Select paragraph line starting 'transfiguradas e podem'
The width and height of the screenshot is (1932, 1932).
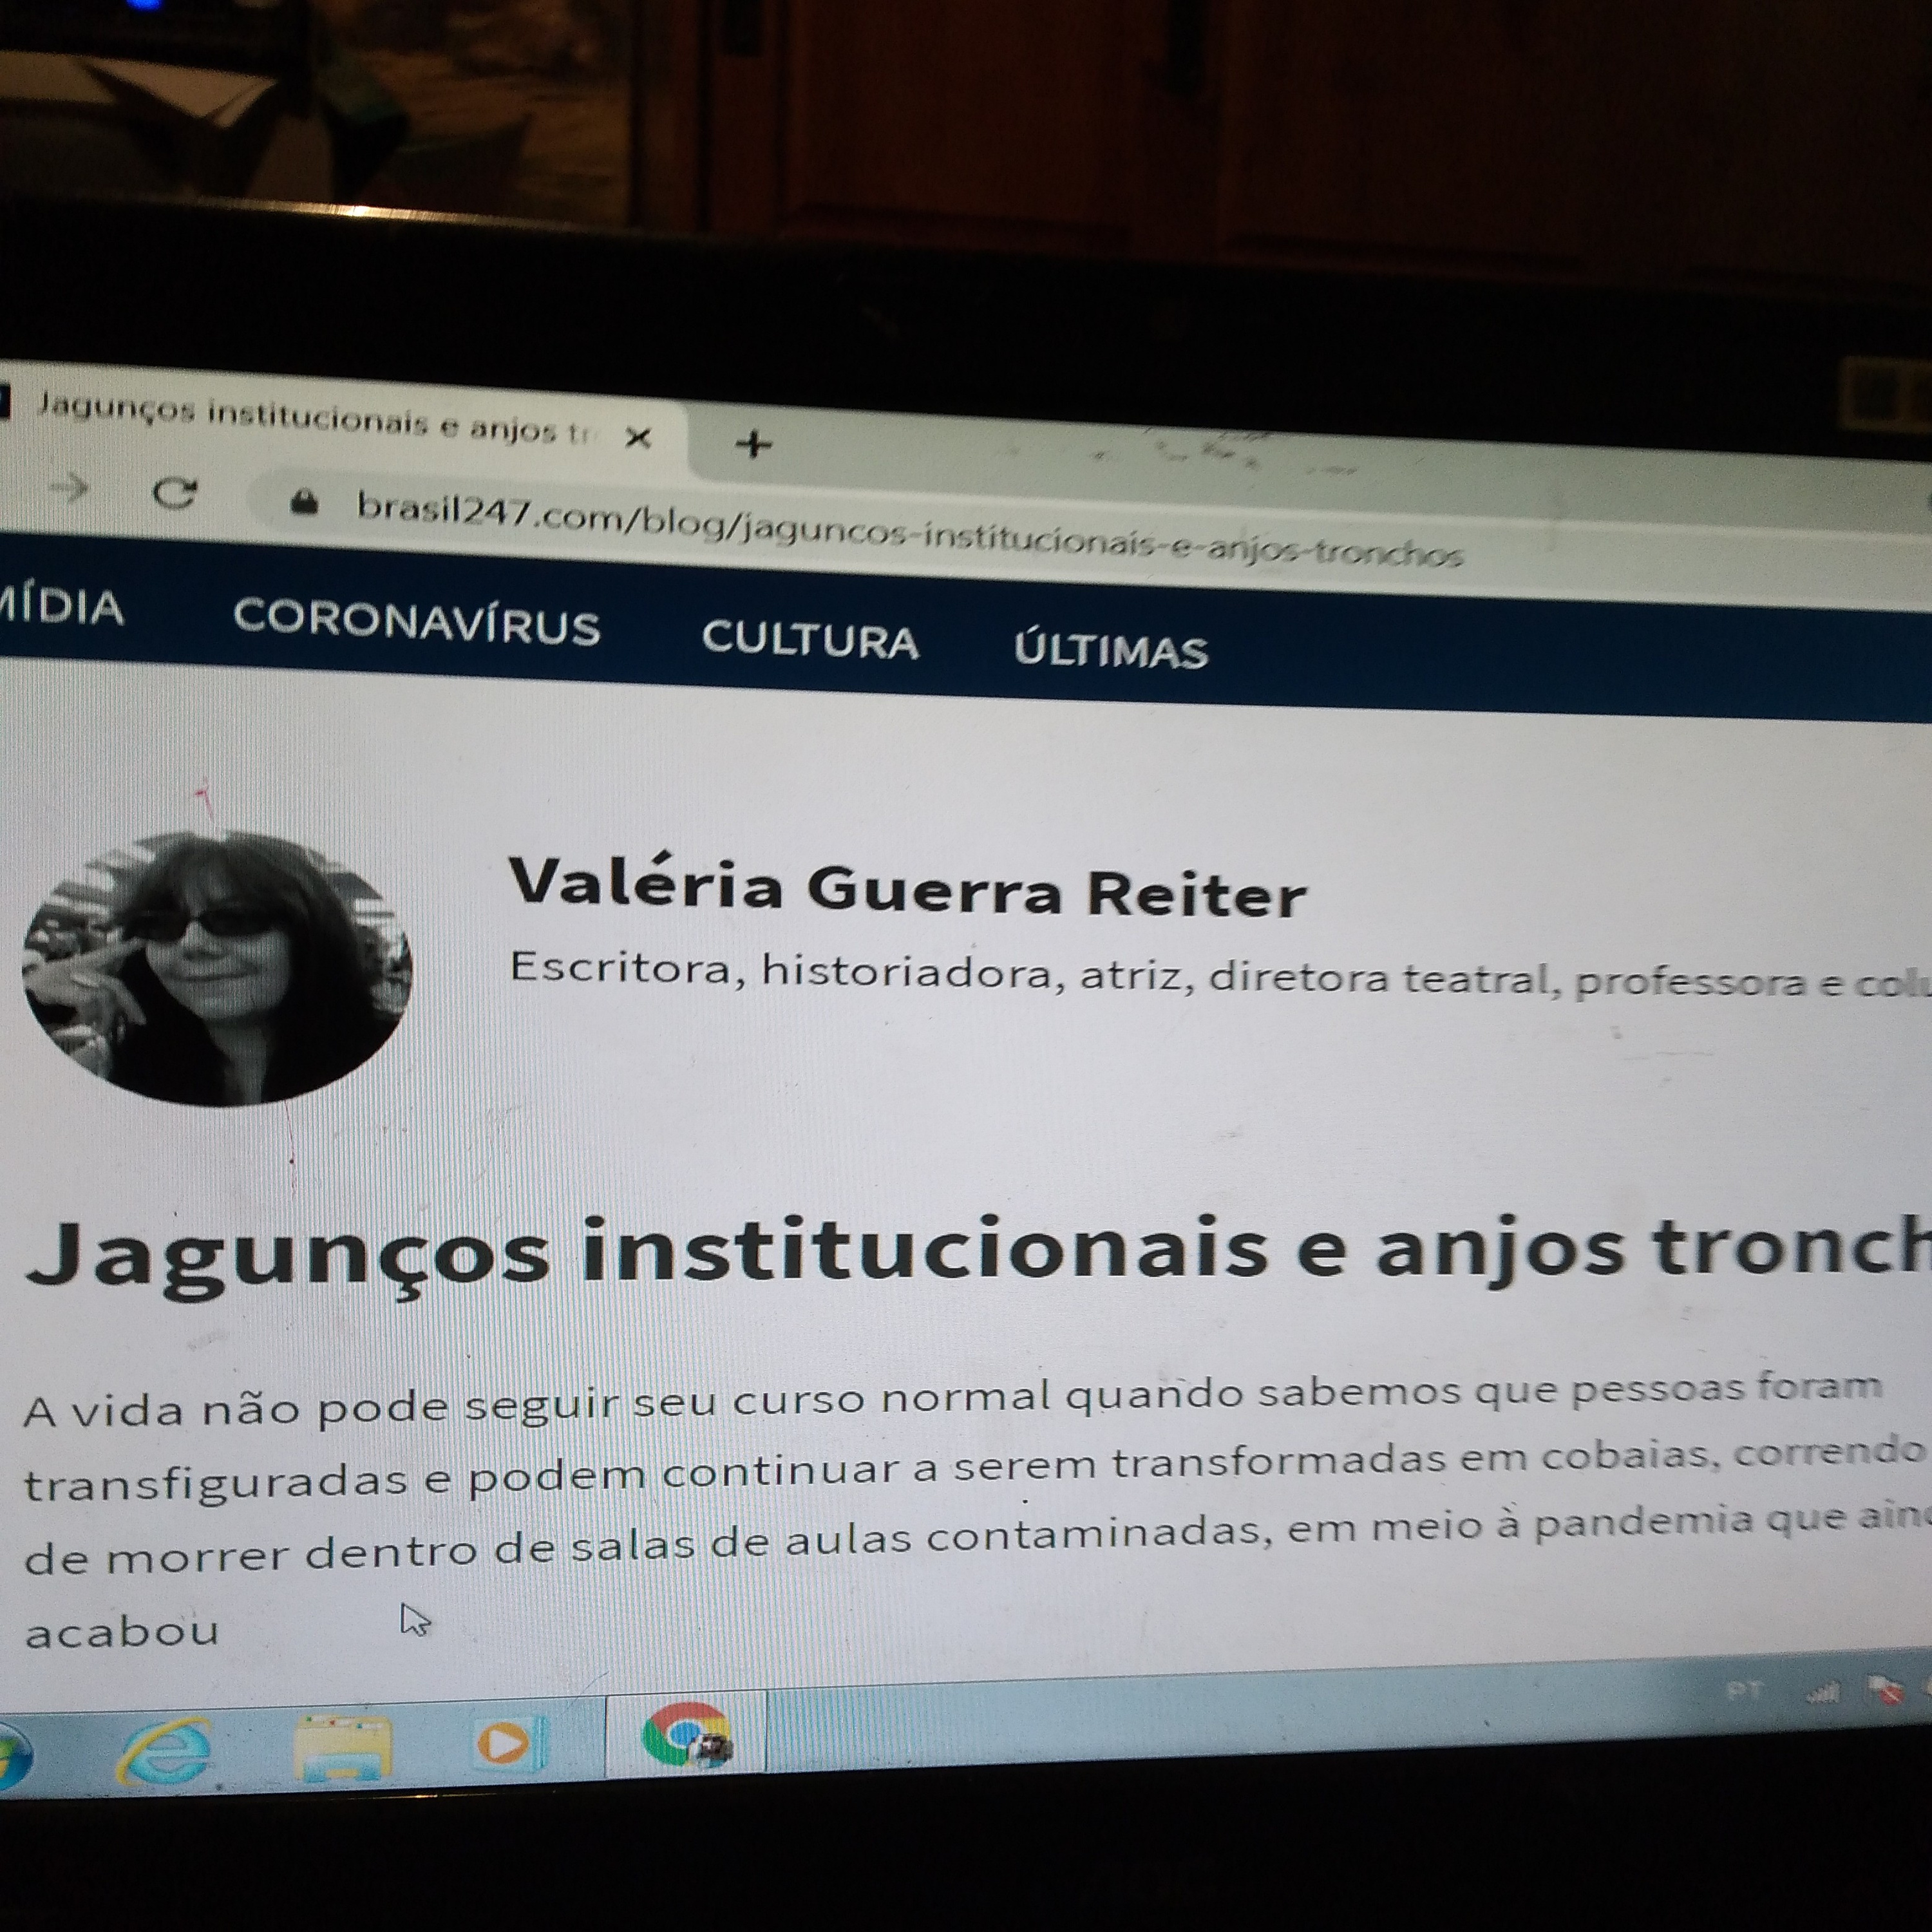(975, 1468)
